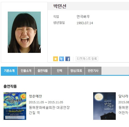This screenshot has width=129, height=127.
Task: Click the 달나라 title link
Action: tap(123, 96)
